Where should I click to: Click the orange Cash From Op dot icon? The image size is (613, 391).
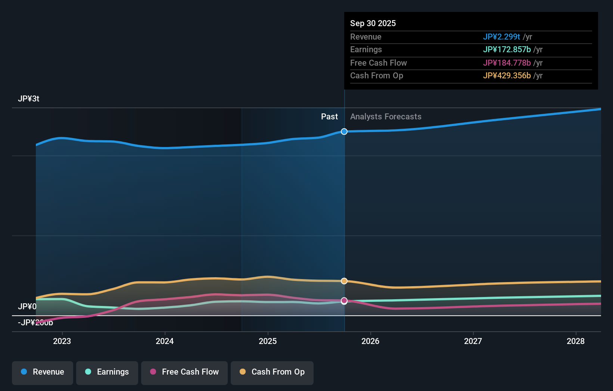(x=243, y=372)
